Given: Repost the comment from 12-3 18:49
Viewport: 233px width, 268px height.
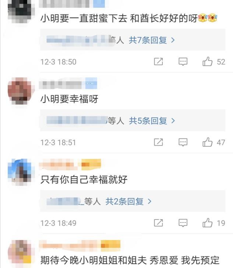Looking at the screenshot, I should (x=158, y=223).
